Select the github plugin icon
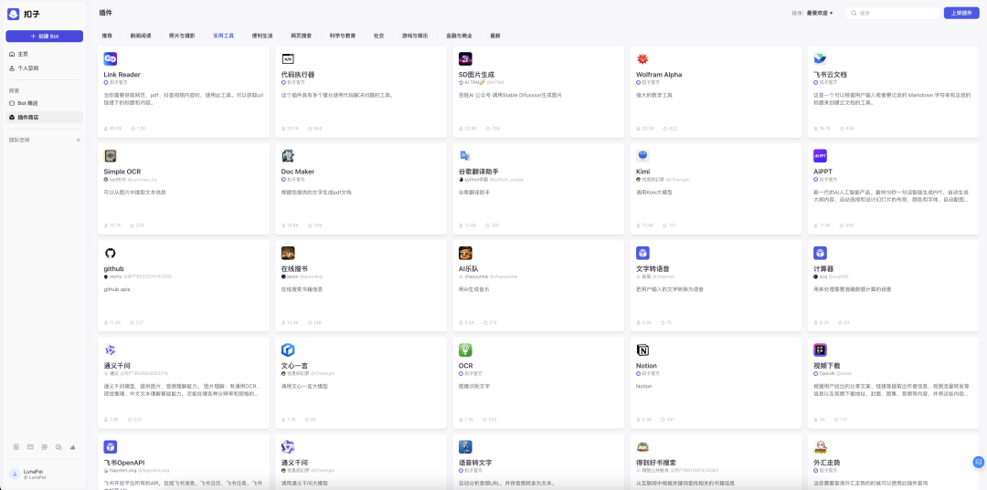Viewport: 987px width, 490px height. point(111,253)
